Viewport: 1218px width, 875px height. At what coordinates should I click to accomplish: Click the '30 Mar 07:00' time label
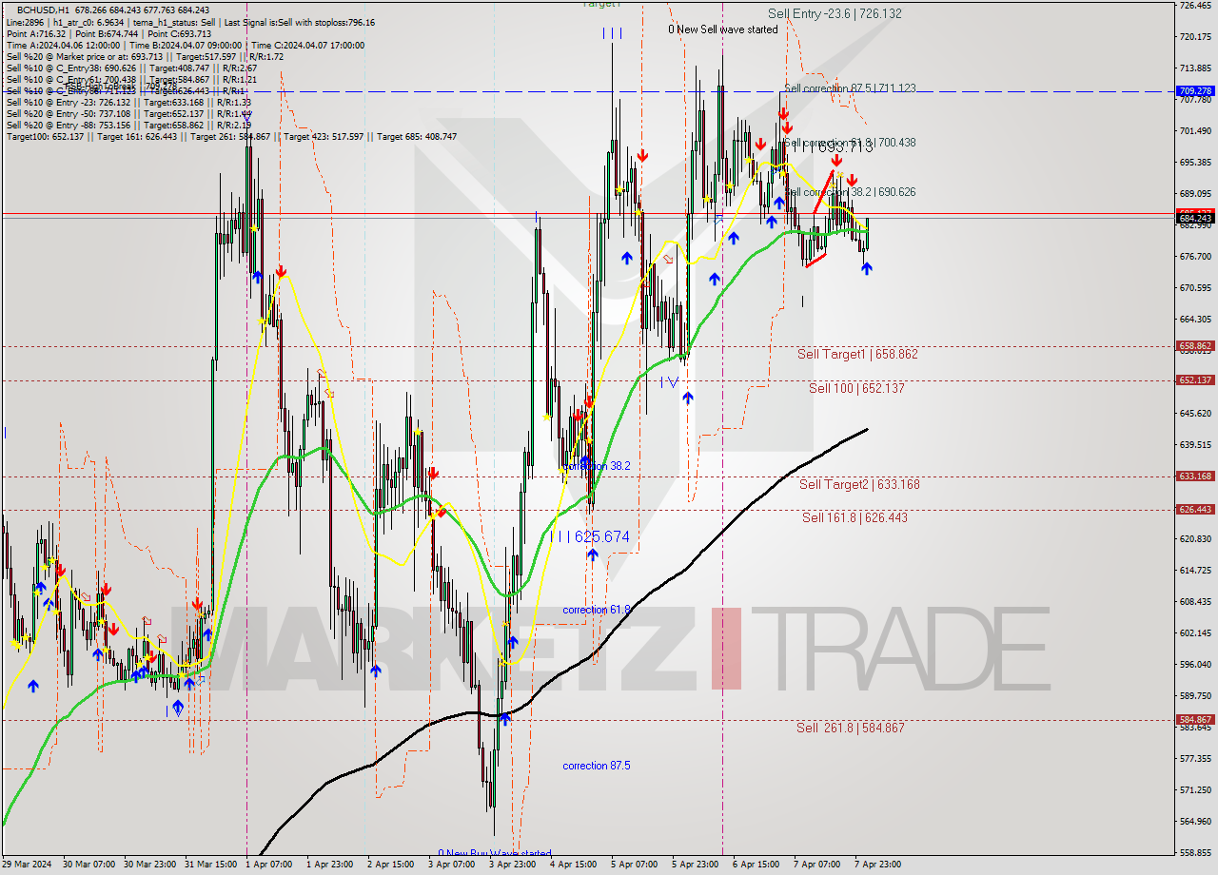click(x=88, y=865)
